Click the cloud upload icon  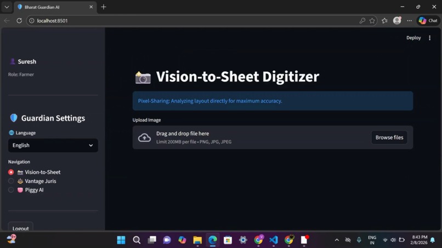(x=144, y=137)
